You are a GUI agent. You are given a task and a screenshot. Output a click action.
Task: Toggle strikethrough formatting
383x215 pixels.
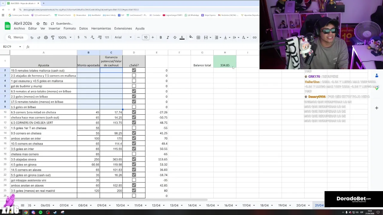click(175, 37)
